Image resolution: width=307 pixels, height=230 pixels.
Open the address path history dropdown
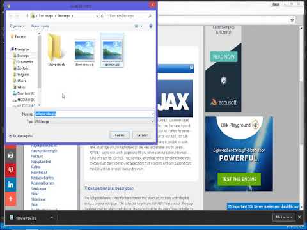click(x=97, y=16)
